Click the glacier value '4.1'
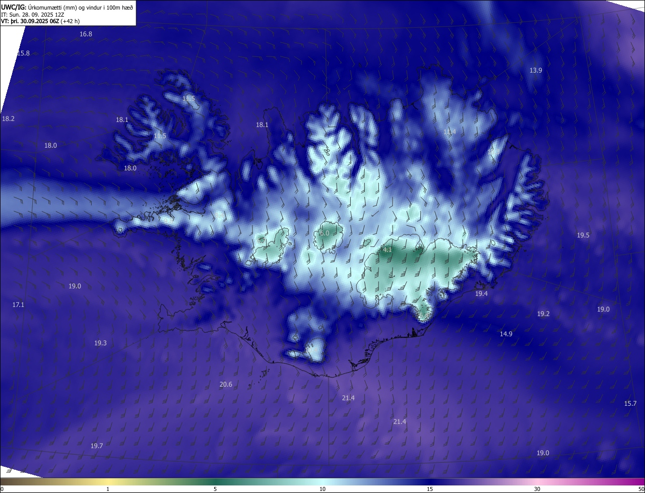Image resolution: width=645 pixels, height=493 pixels. click(x=387, y=250)
